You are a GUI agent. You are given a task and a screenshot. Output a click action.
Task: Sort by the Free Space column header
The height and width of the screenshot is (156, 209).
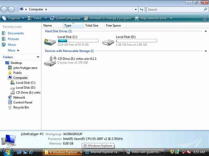tap(115, 25)
